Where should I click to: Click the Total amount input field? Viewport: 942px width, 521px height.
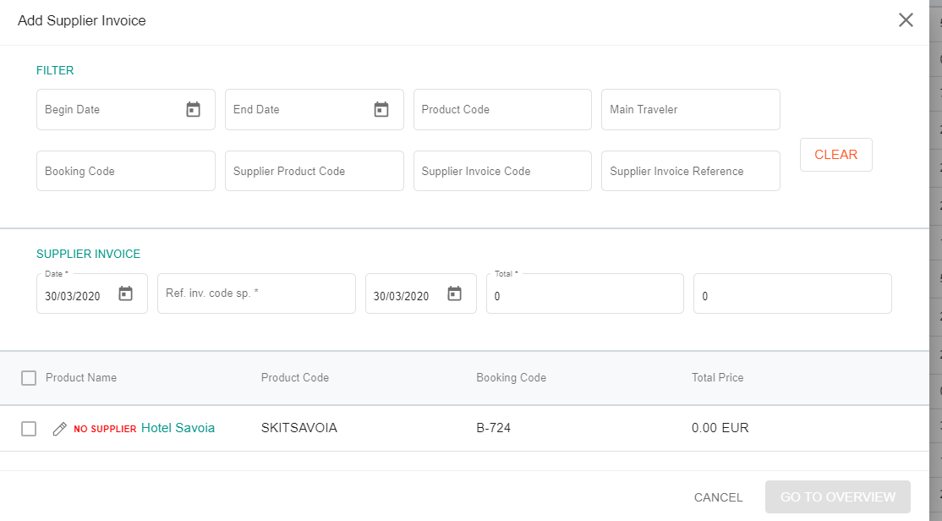click(x=584, y=293)
